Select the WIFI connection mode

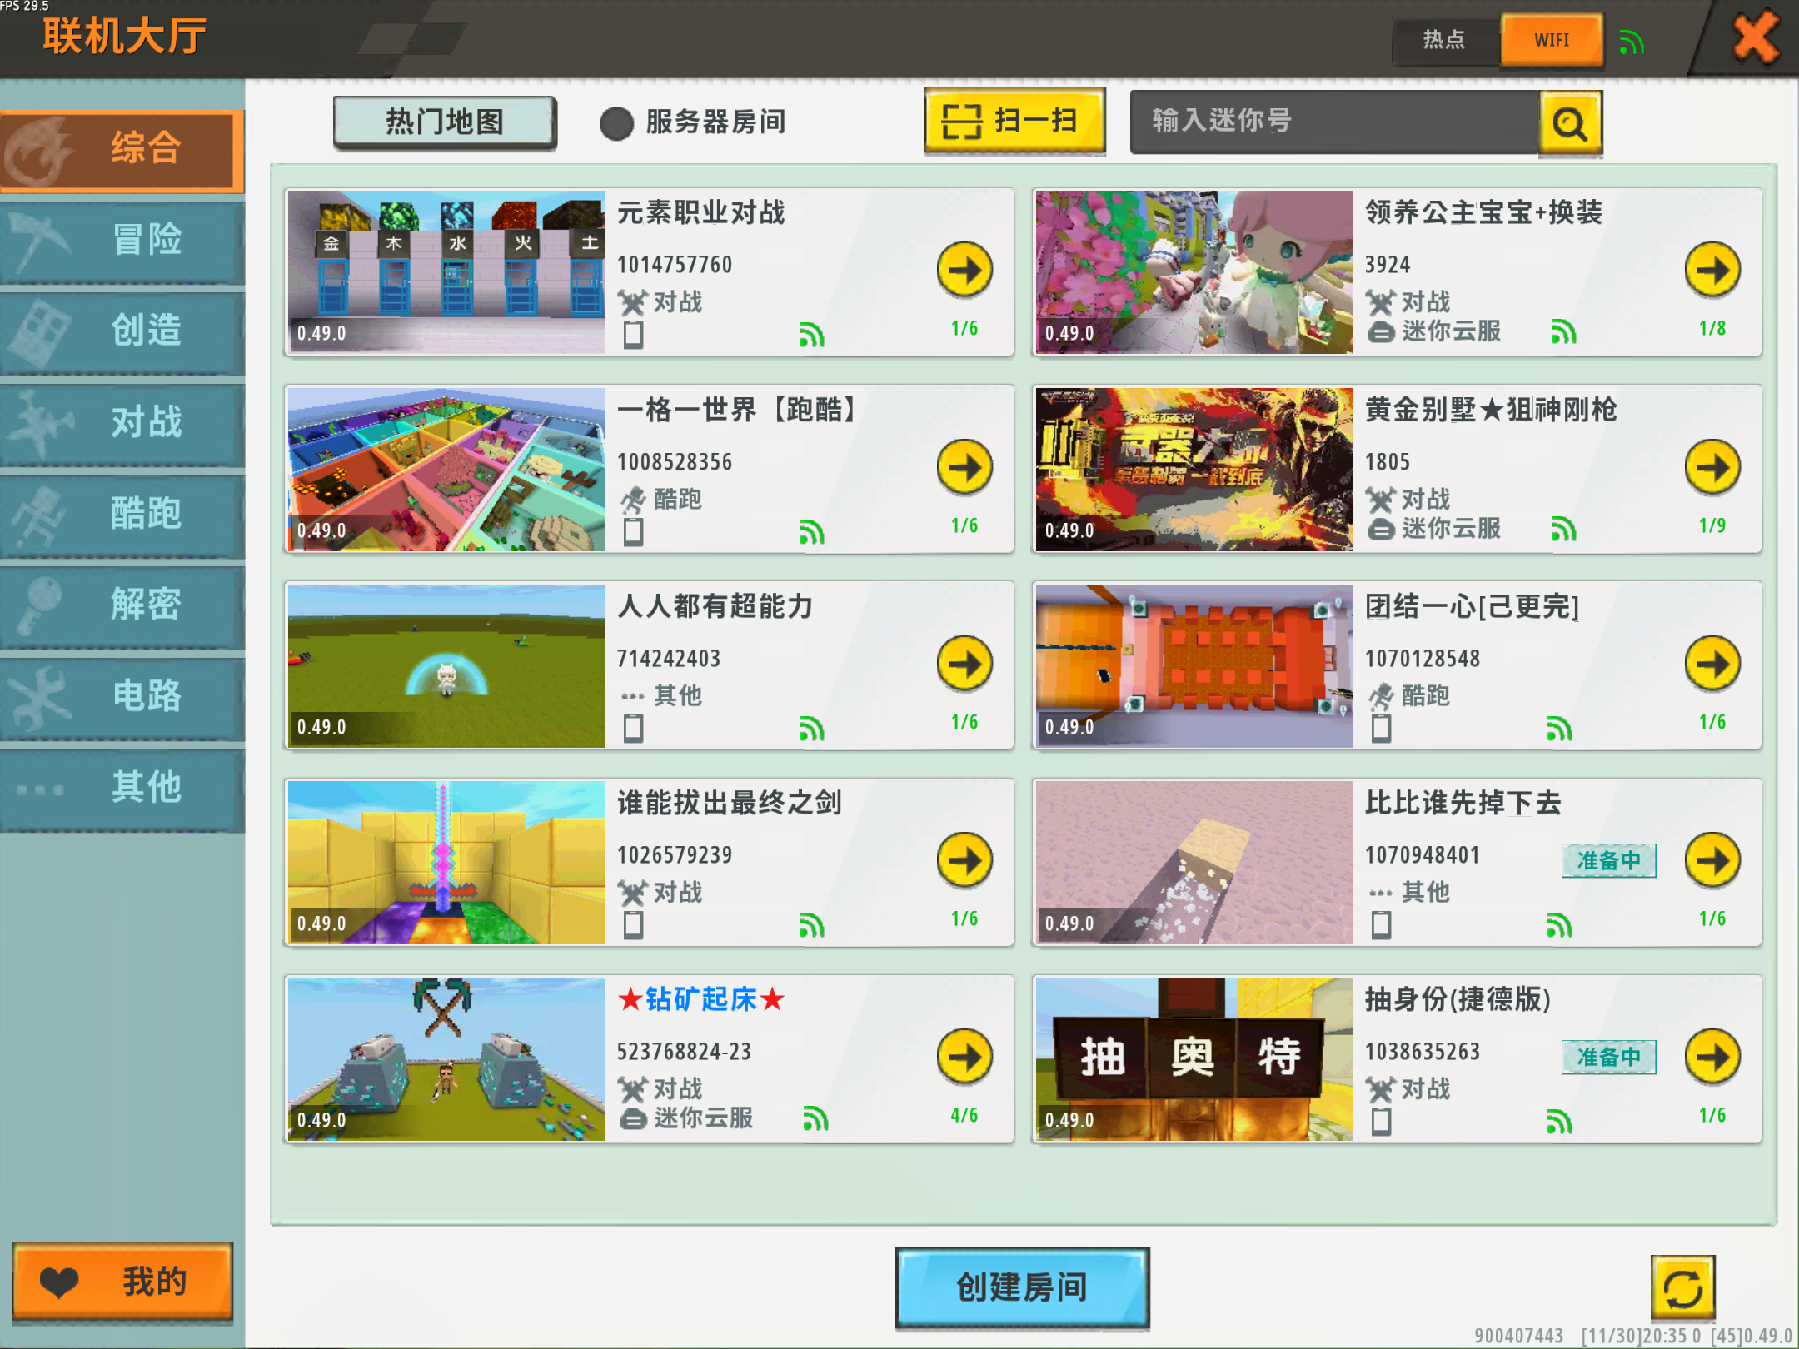pos(1552,40)
